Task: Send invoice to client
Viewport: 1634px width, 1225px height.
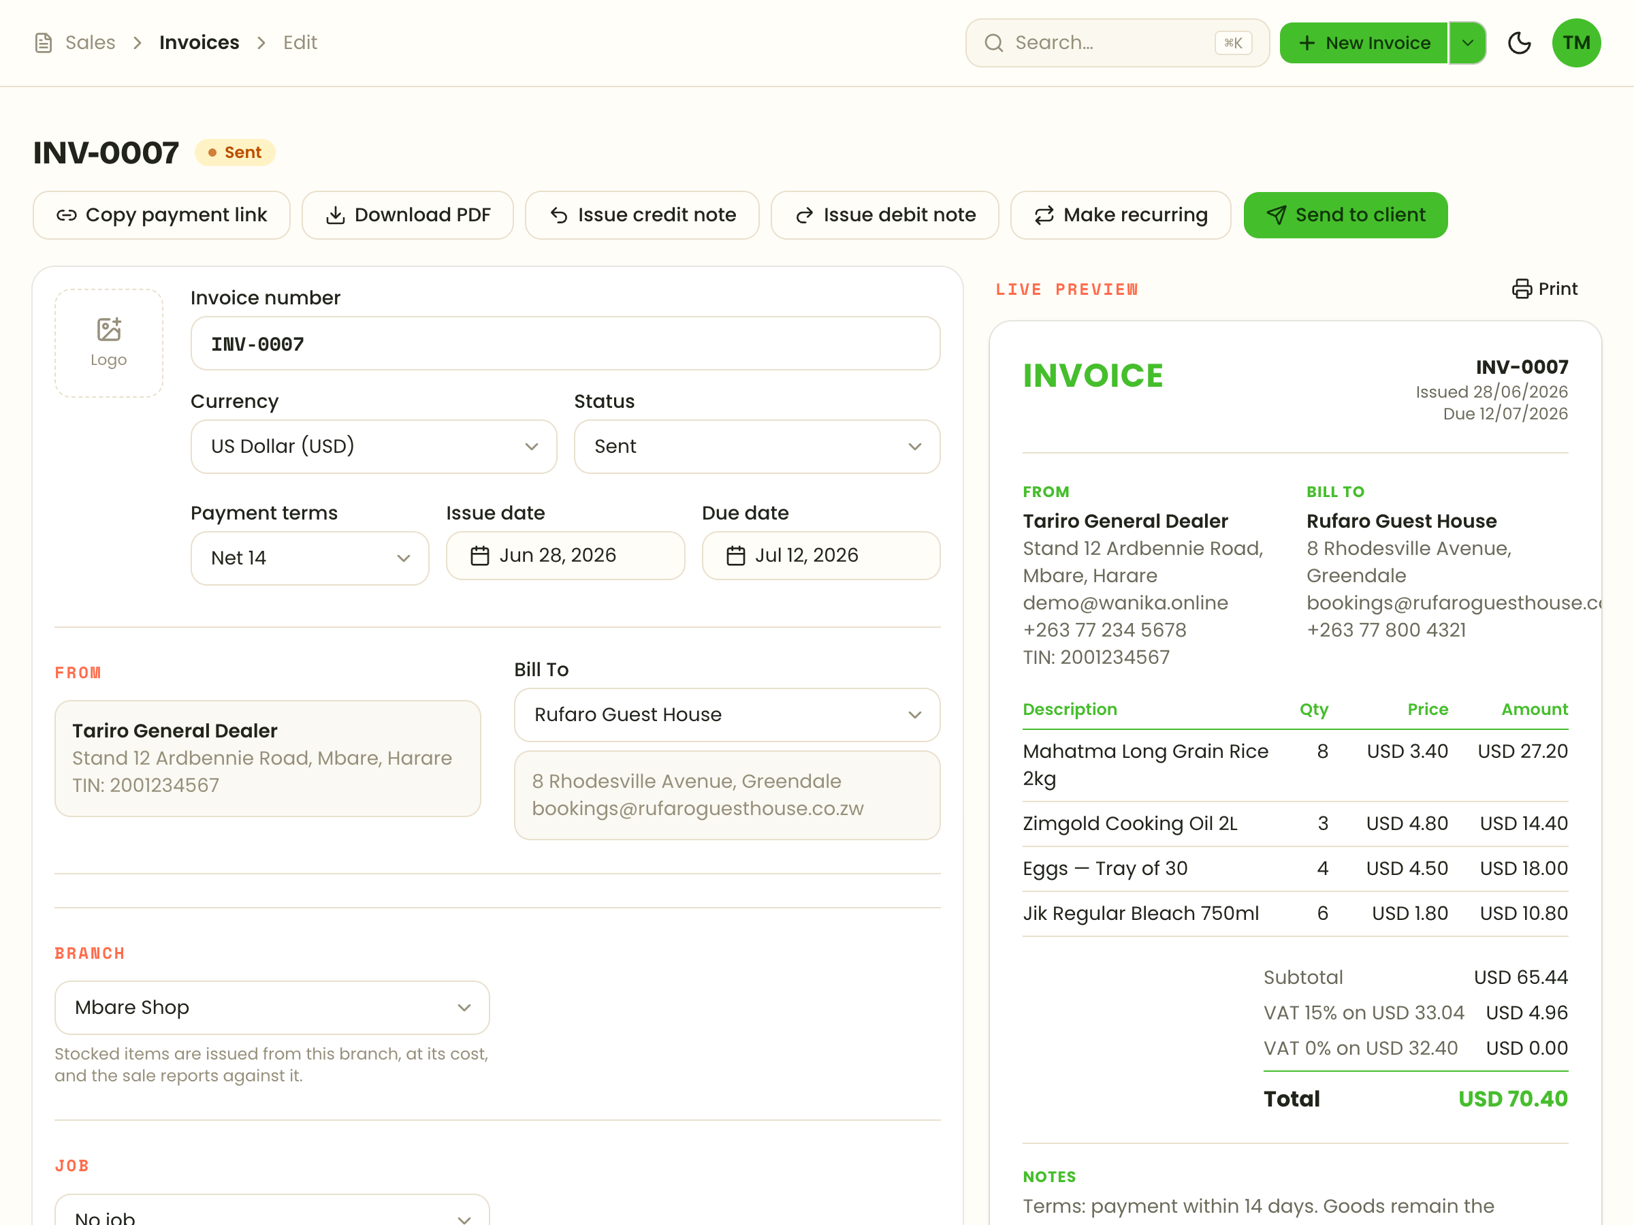Action: pos(1345,215)
